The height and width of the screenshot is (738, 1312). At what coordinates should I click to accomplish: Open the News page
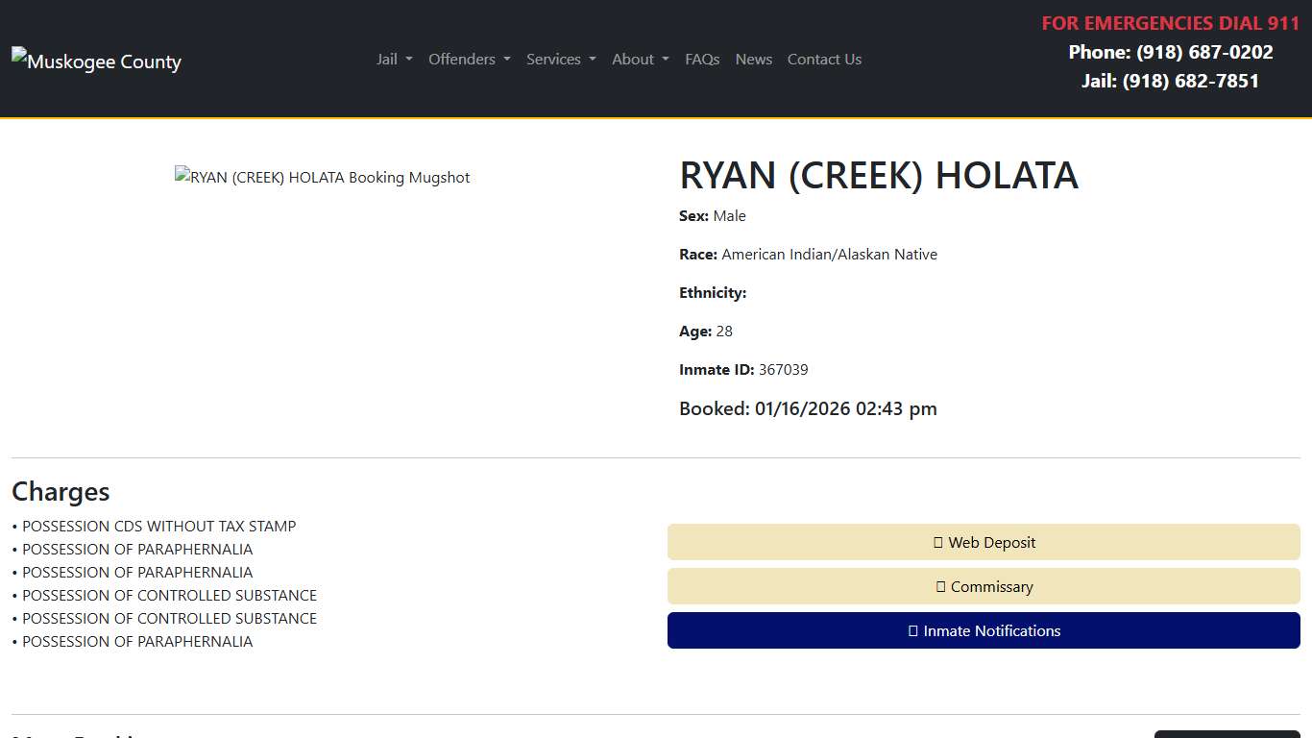click(753, 59)
